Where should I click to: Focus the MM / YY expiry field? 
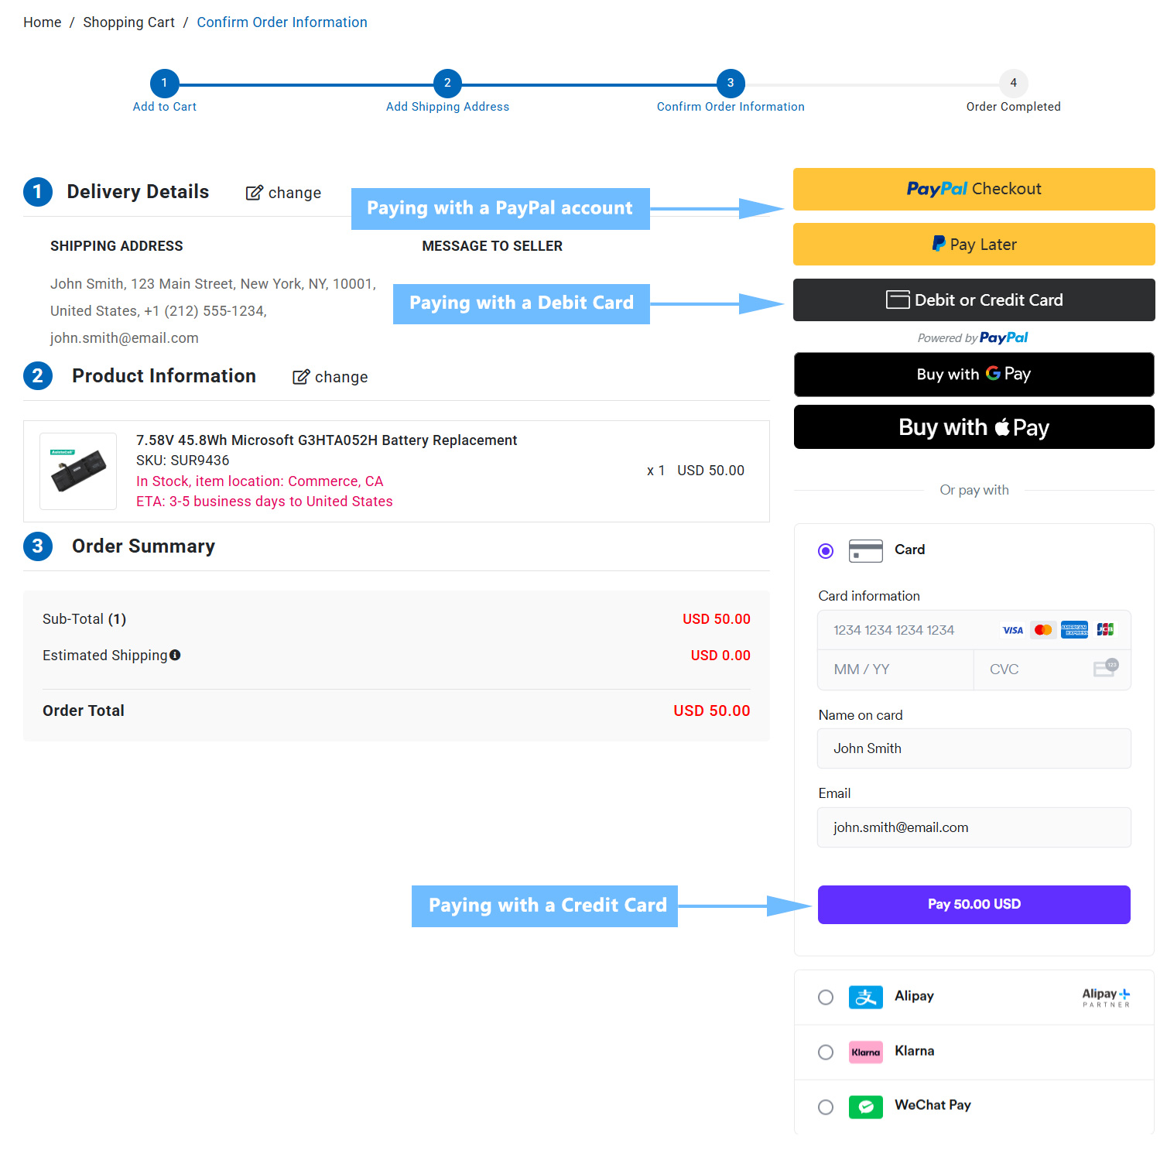(895, 669)
